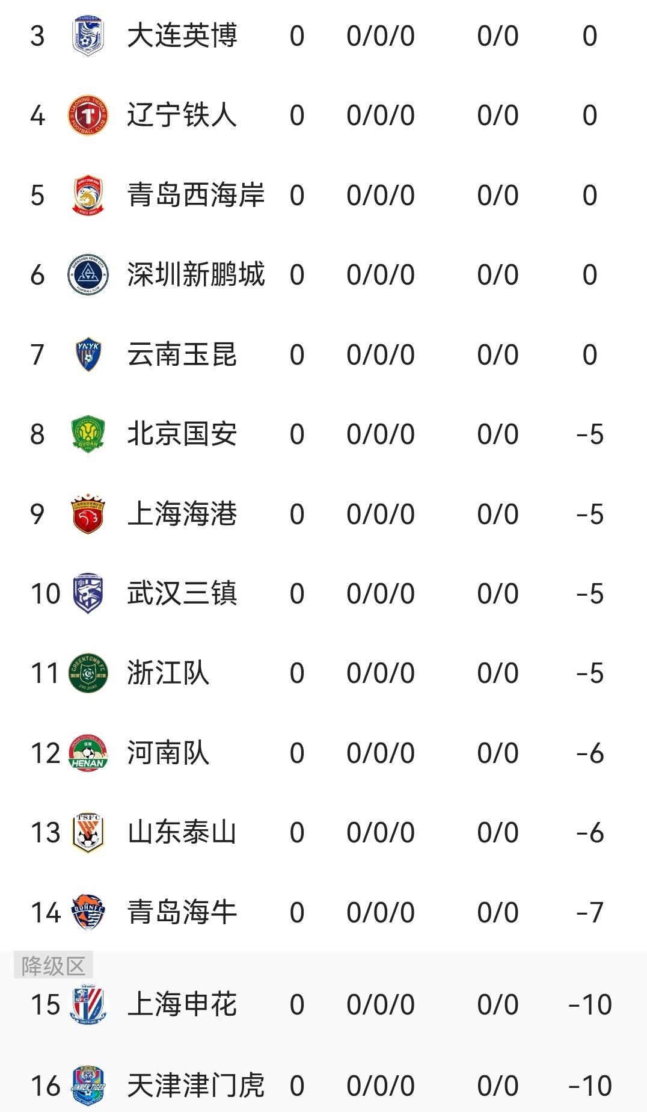This screenshot has height=1112, width=647.
Task: Select the Wuhan Three Towns (武汉三镇) badge
Action: (x=88, y=593)
